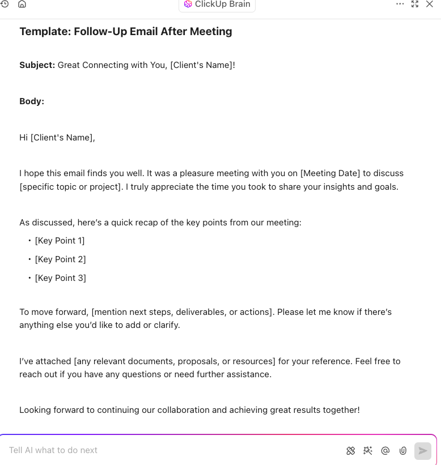Click the Body label in the template
441x465 pixels.
pyautogui.click(x=31, y=101)
